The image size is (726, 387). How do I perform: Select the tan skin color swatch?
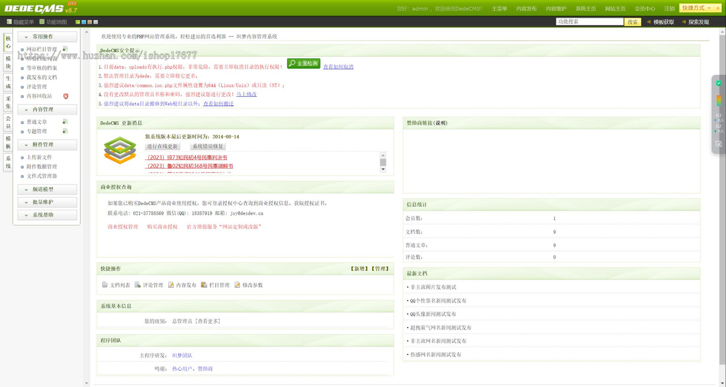89,22
